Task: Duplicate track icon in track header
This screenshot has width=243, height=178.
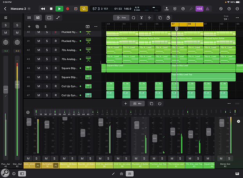Action: coord(37,27)
